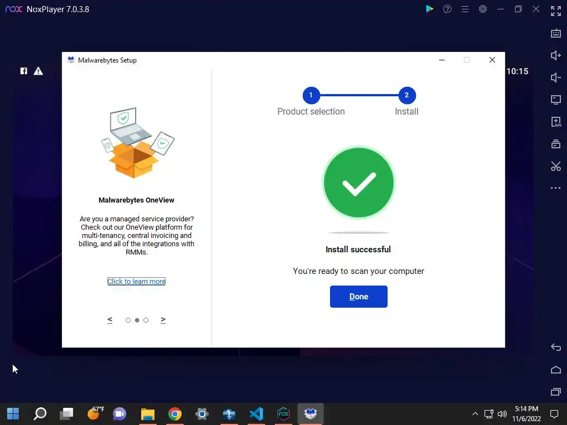
Task: Click the Android recent apps icon
Action: 556,392
